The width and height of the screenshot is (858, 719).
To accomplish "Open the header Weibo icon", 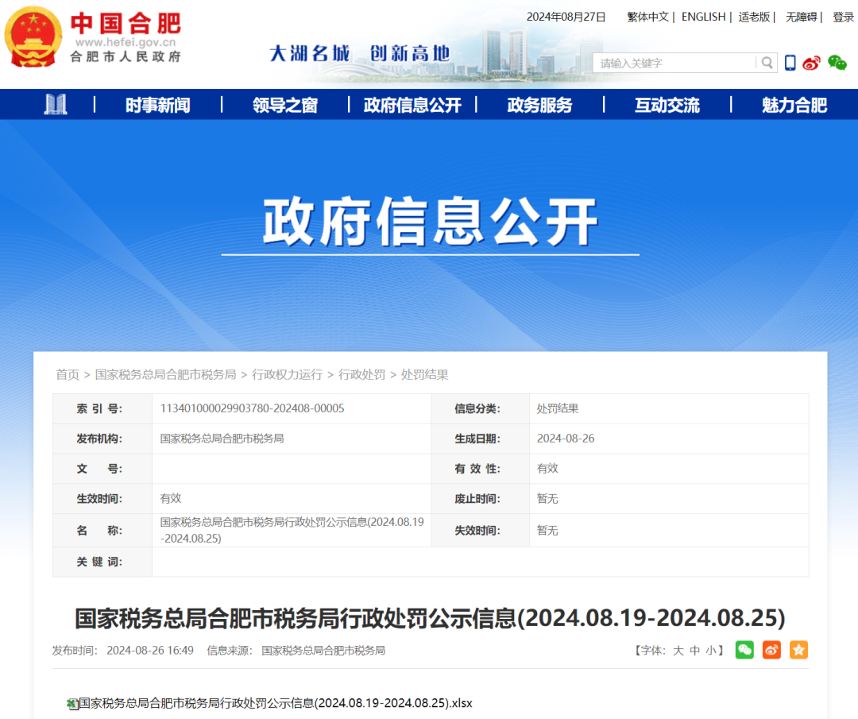I will pos(811,63).
